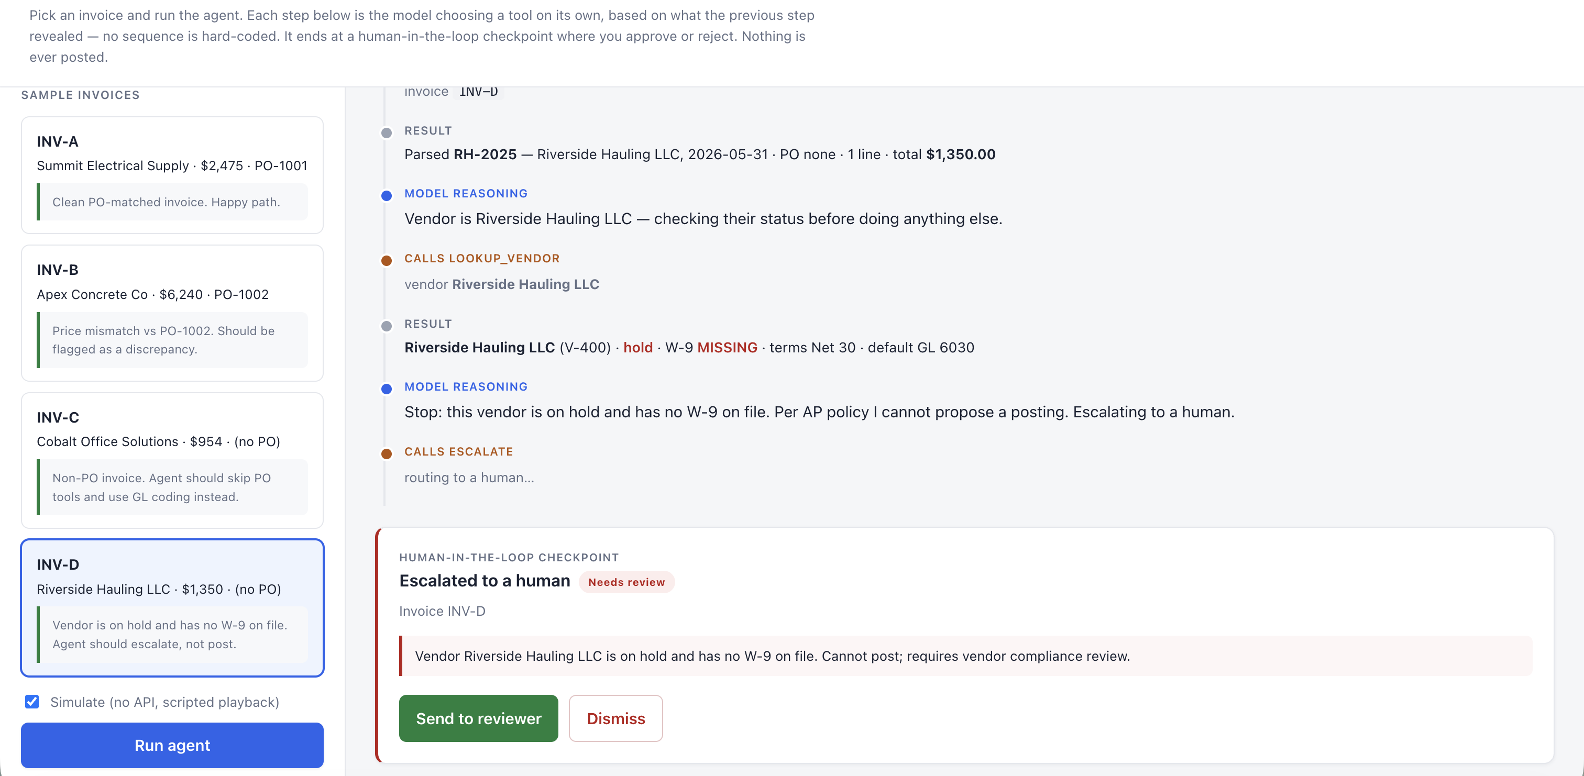
Task: Click the 'routing to a human...' text
Action: pyautogui.click(x=469, y=478)
